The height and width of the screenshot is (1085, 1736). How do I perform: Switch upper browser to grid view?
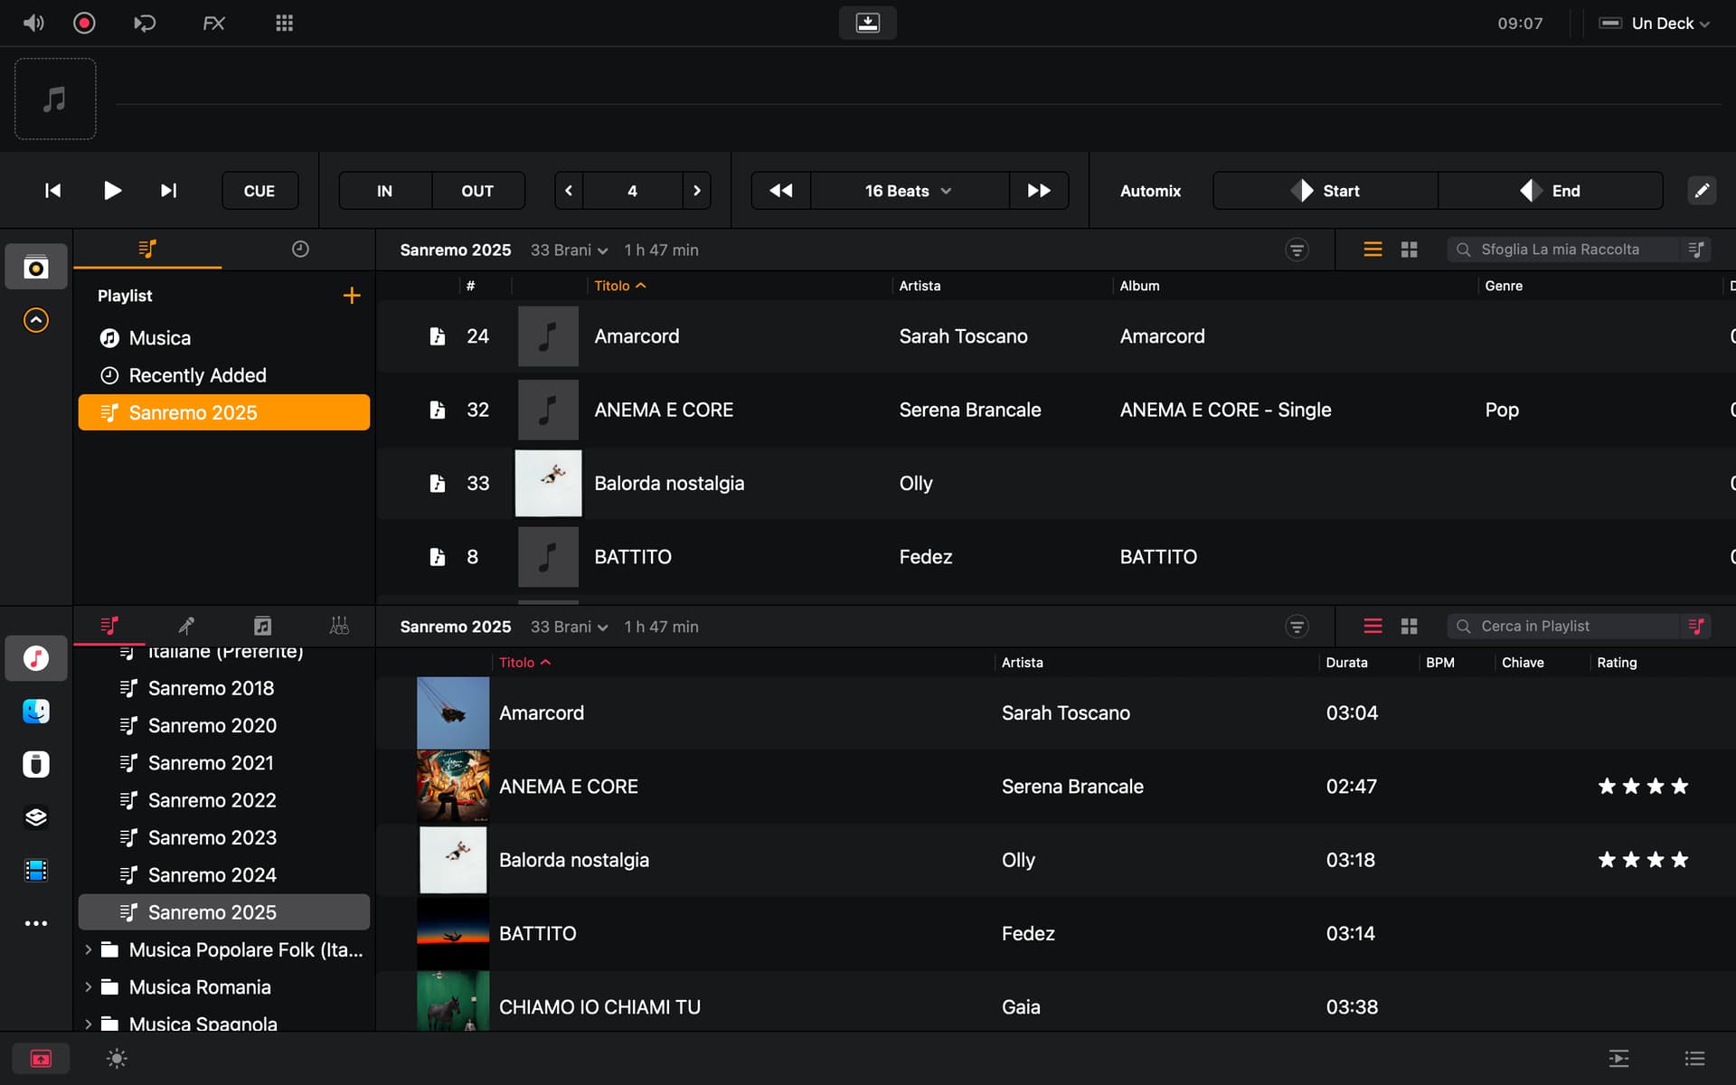1409,250
